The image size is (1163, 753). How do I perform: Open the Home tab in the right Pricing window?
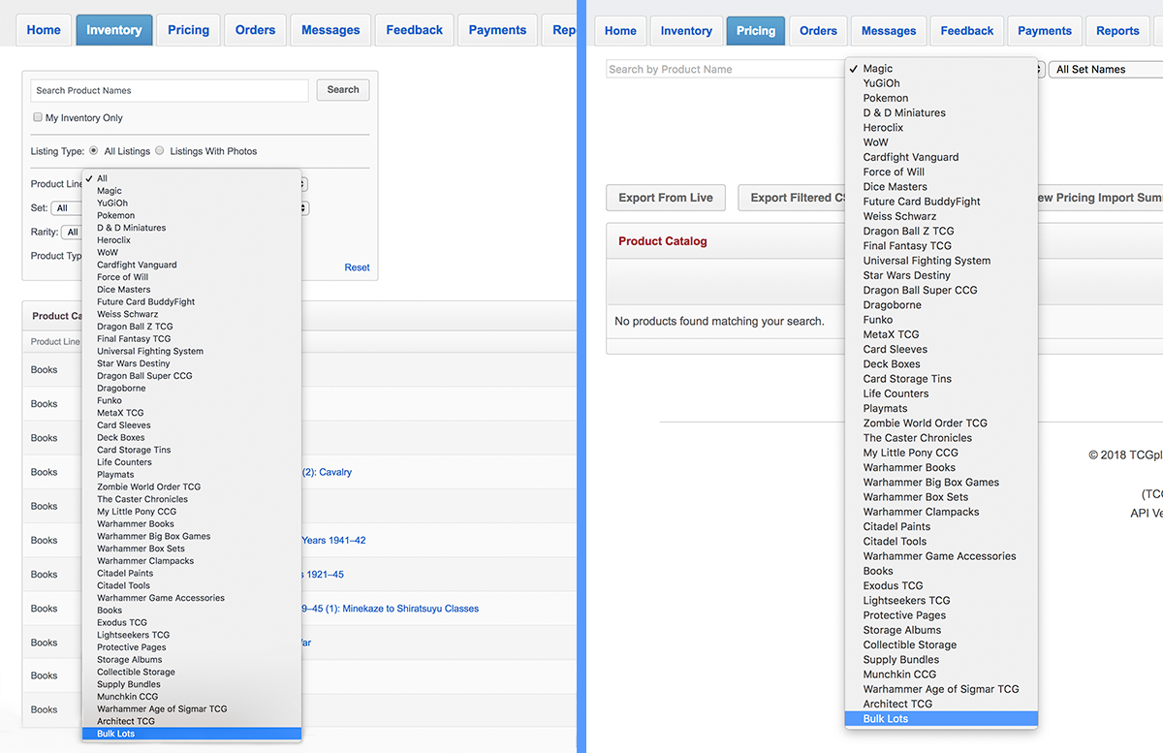(620, 31)
